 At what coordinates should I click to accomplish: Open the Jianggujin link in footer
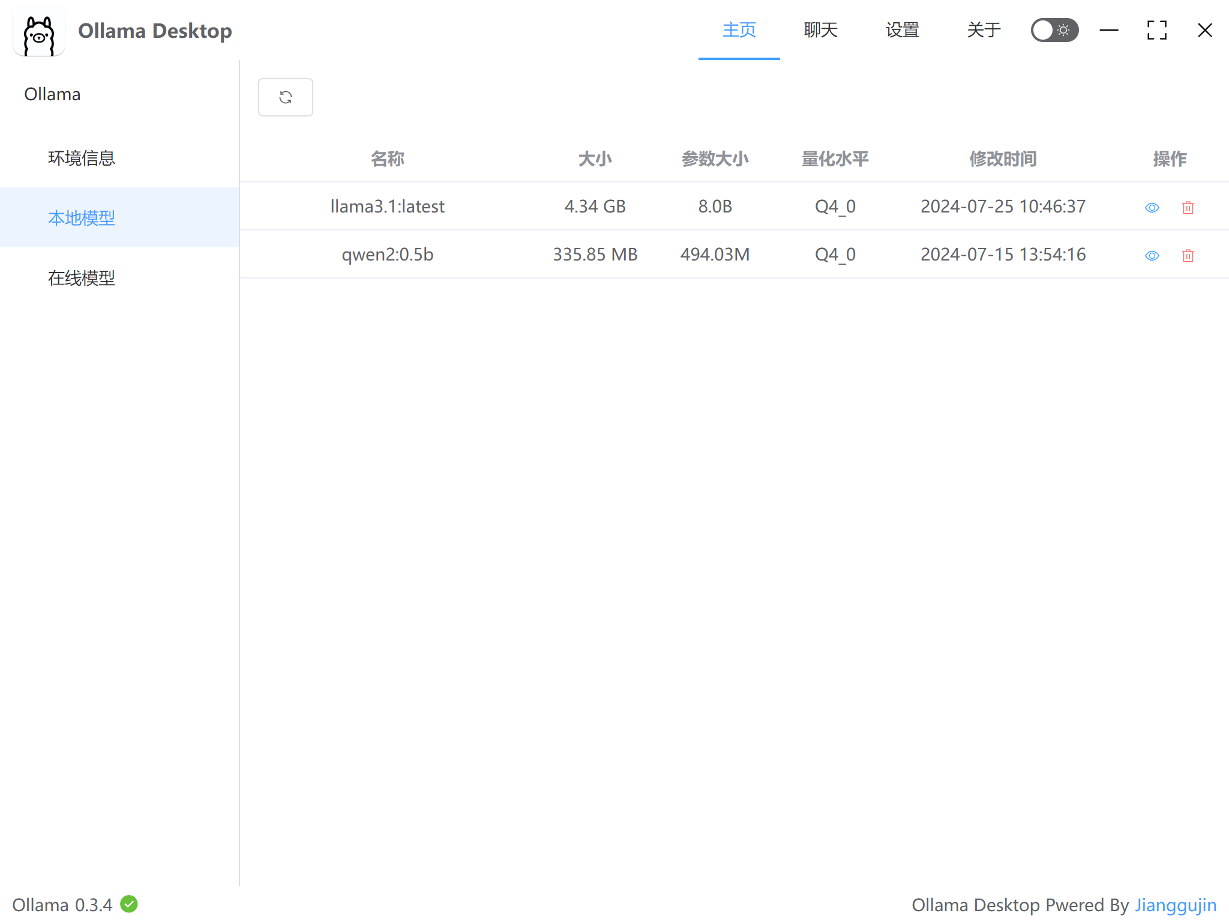1175,905
